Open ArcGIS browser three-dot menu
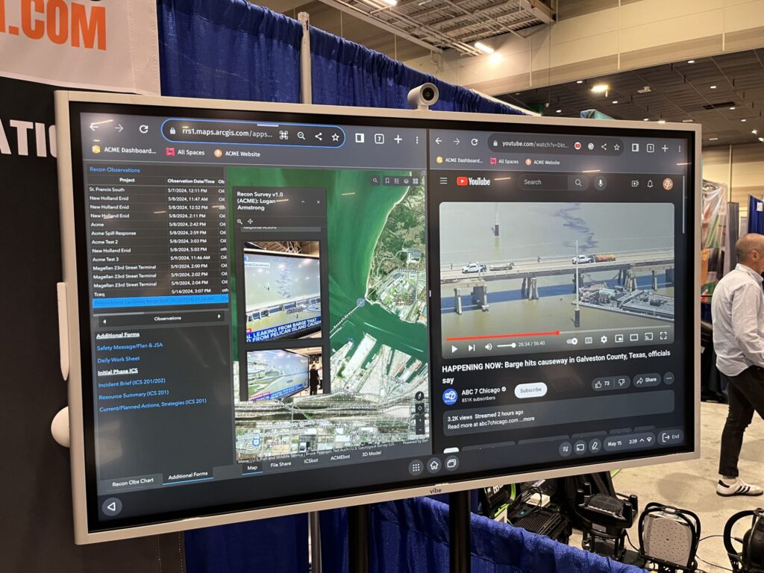Viewport: 764px width, 573px height. [417, 140]
